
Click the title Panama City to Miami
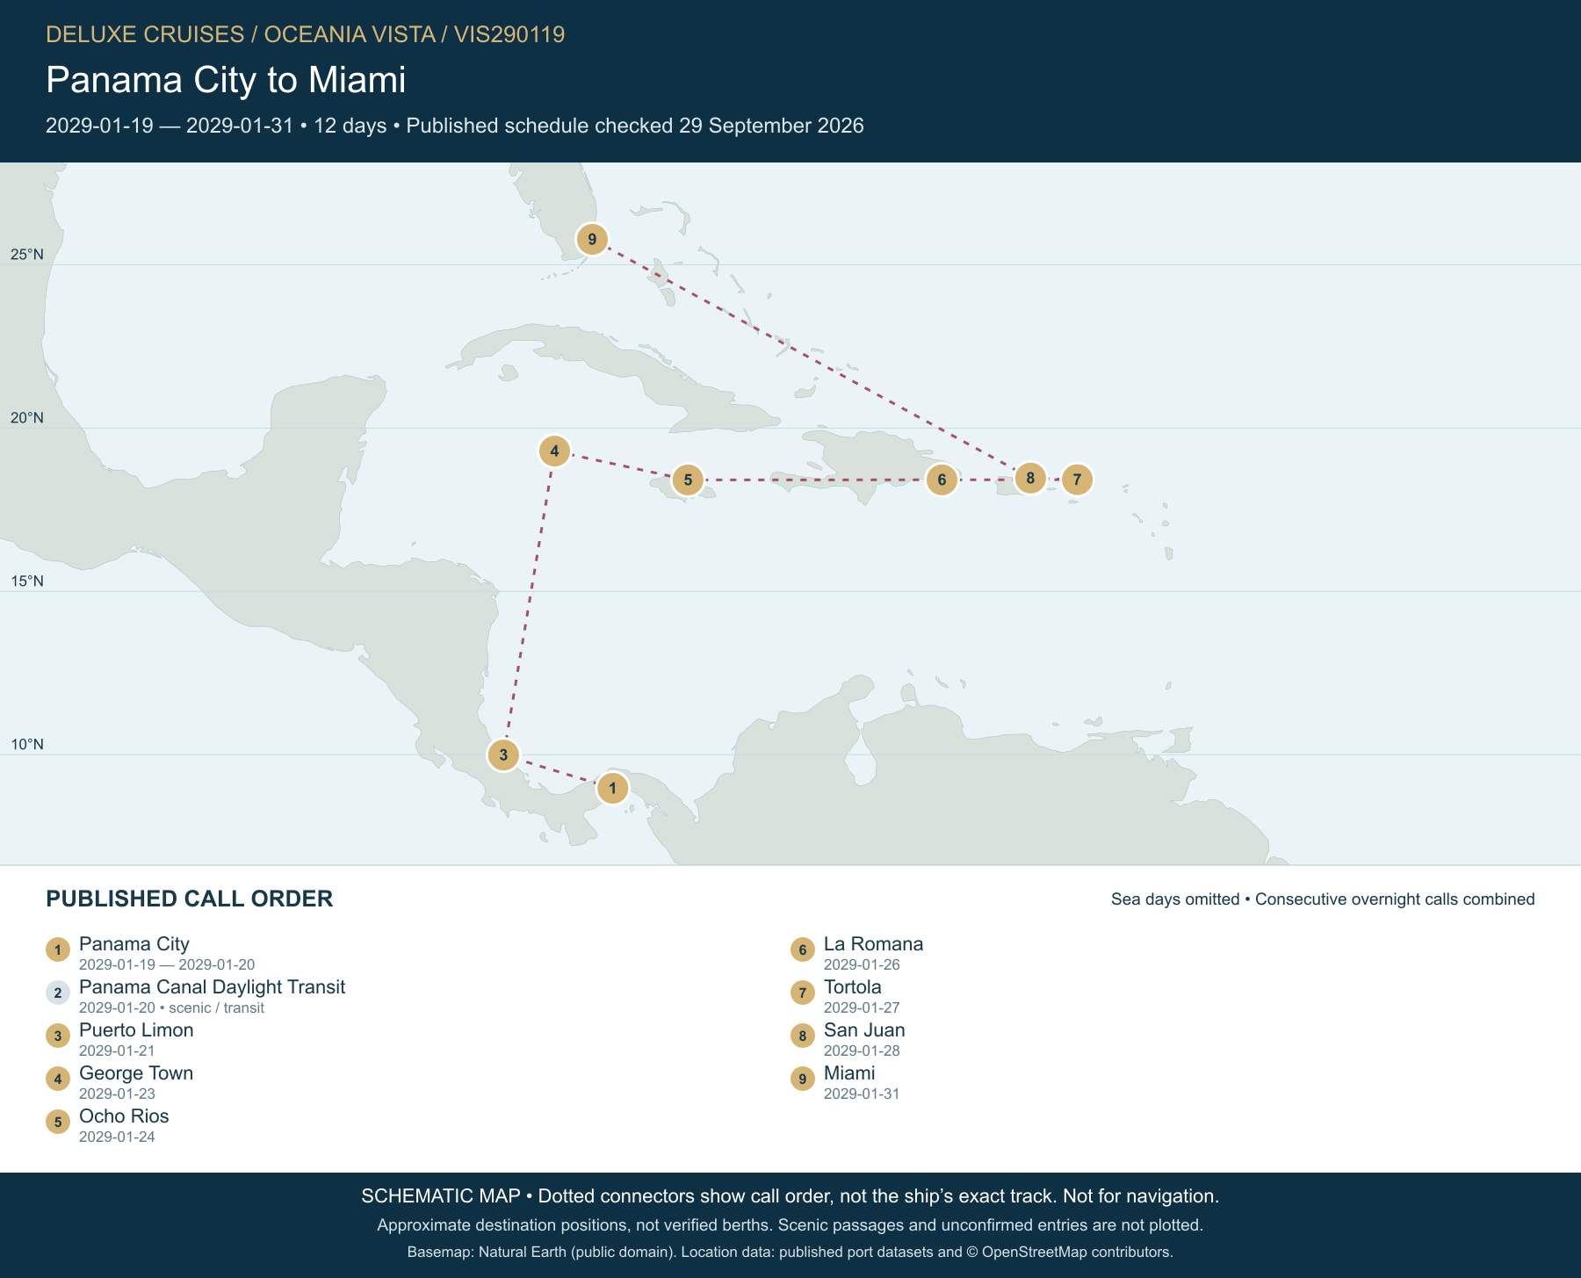(x=226, y=80)
